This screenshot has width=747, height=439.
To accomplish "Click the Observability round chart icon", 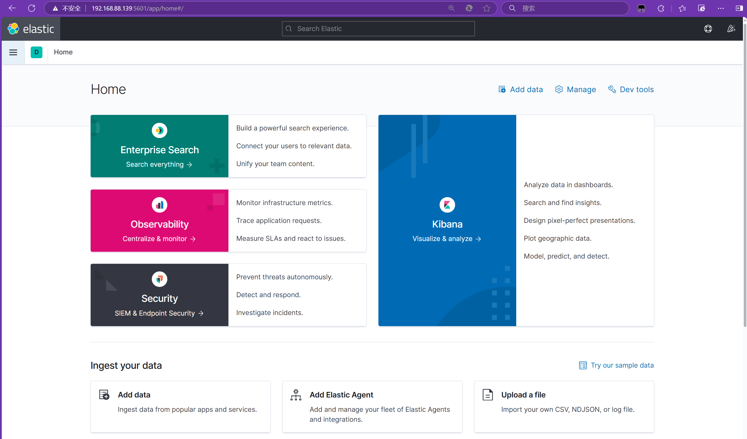I will coord(159,205).
